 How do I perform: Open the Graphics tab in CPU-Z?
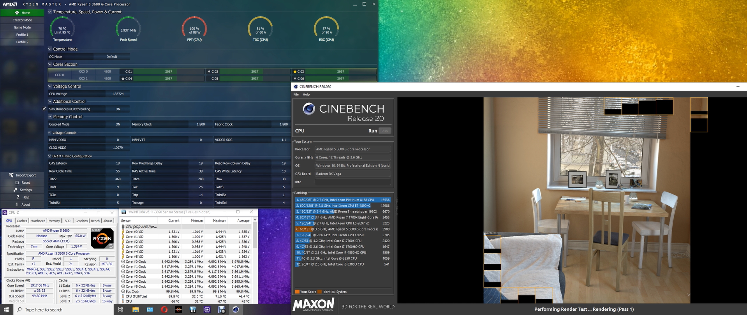[x=81, y=221]
